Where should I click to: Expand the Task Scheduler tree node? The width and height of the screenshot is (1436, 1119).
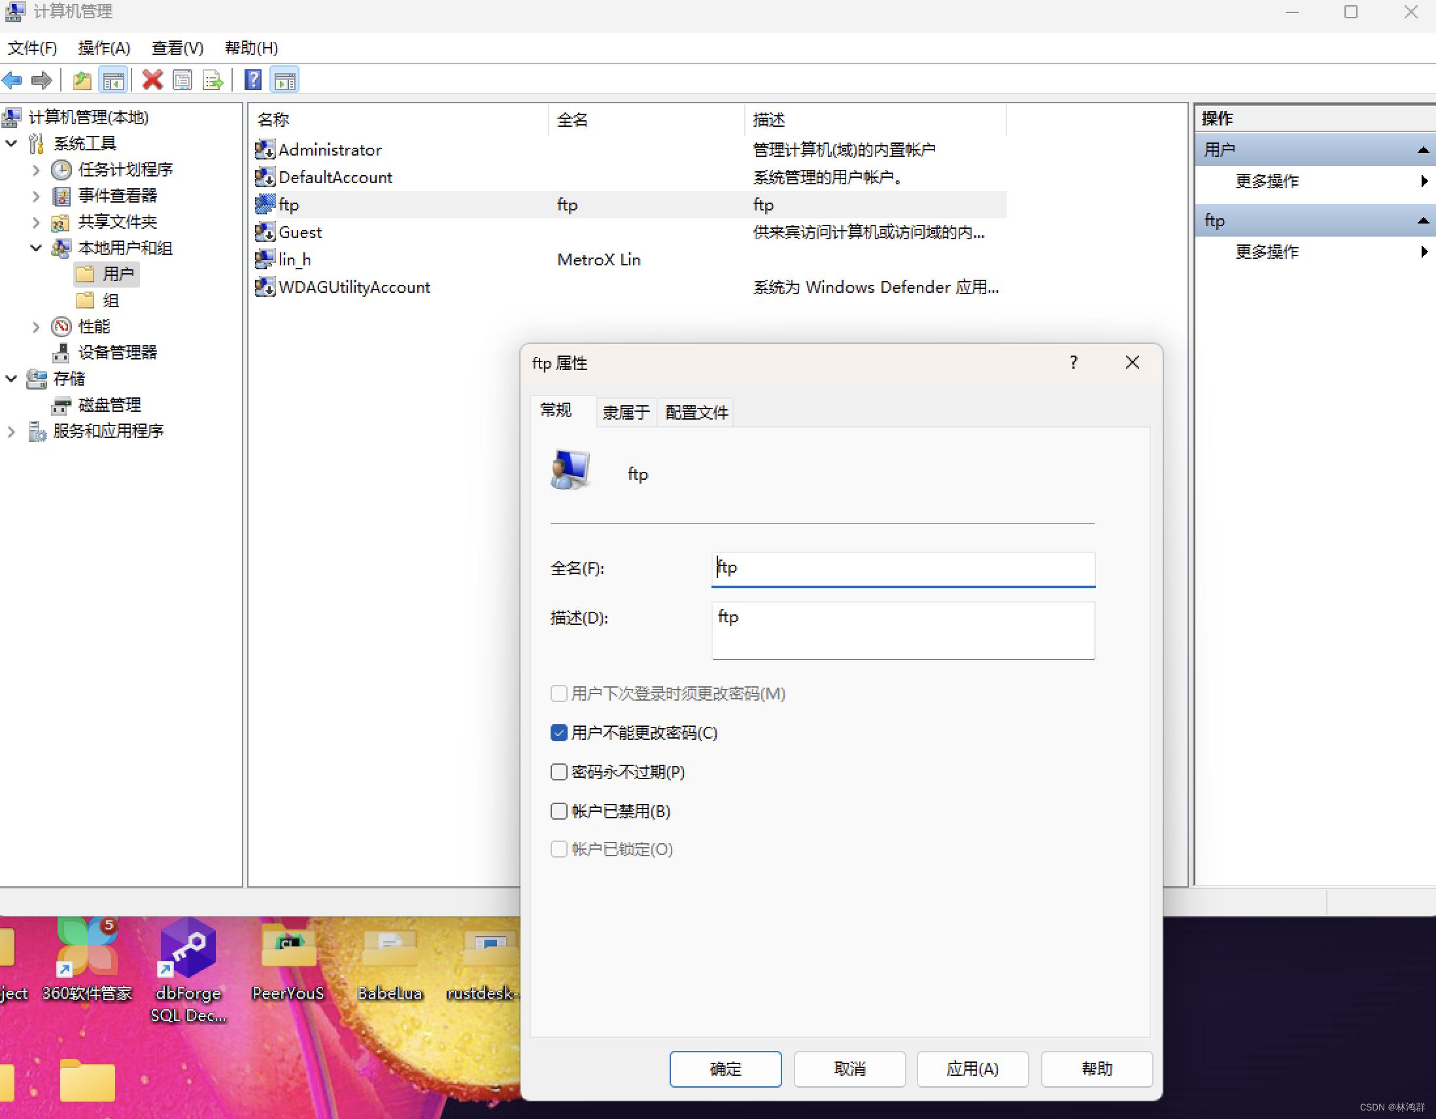coord(36,169)
